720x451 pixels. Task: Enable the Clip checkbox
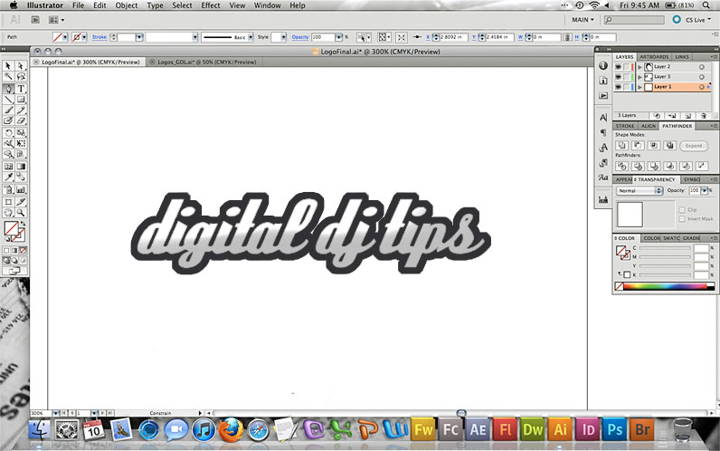[x=682, y=209]
